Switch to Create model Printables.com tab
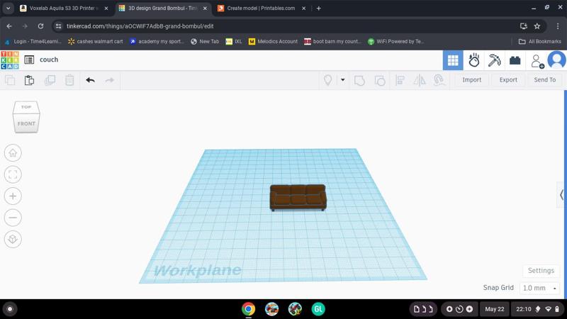Image resolution: width=567 pixels, height=319 pixels. click(261, 8)
